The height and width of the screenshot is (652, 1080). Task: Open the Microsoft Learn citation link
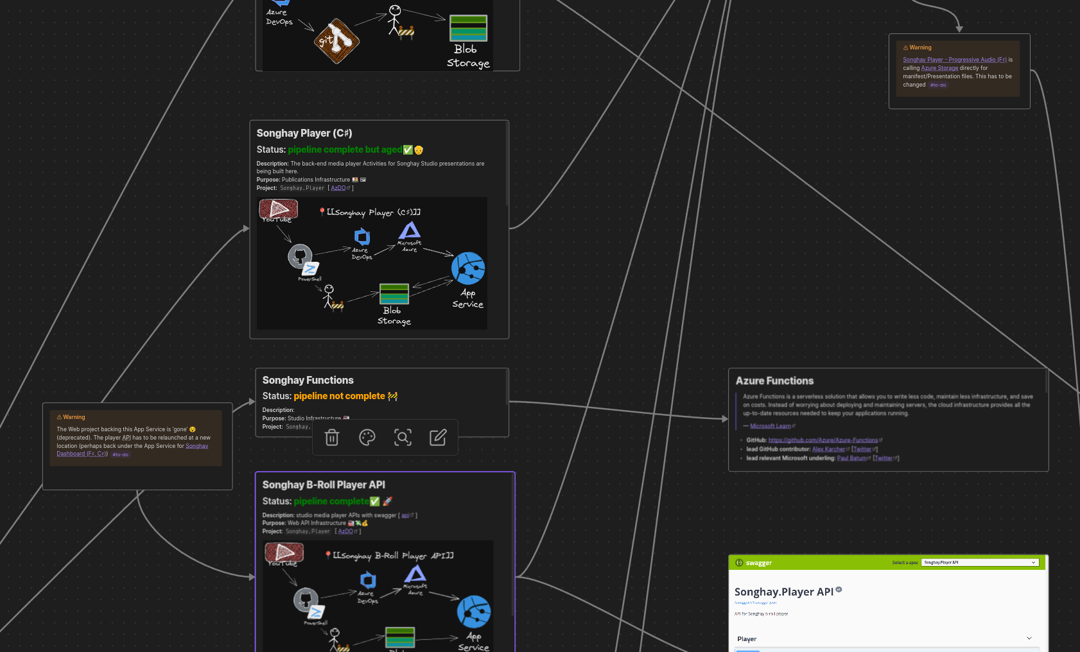(772, 426)
